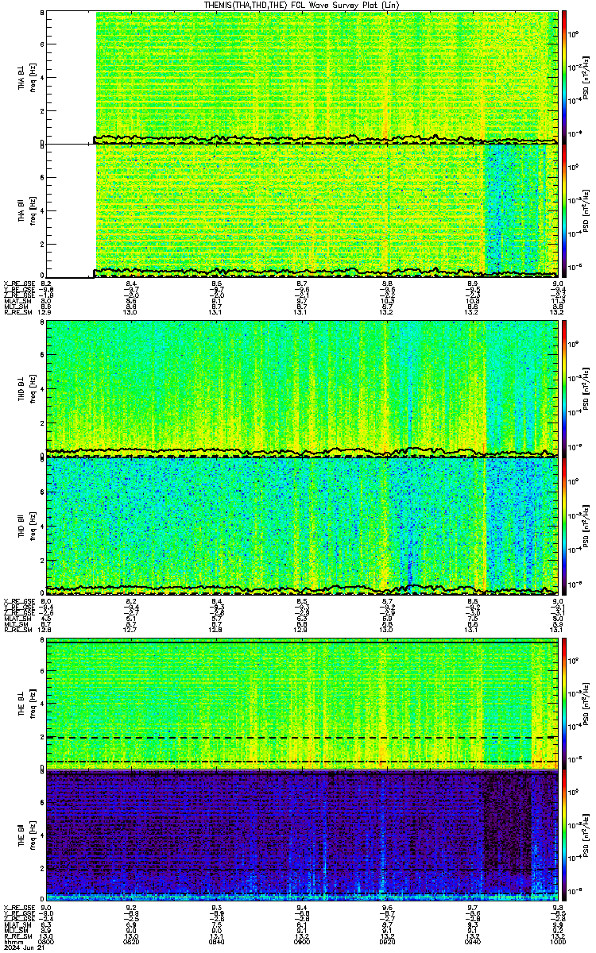Click the THD B-perpendicular spectrogram panel
Viewport: 596px width, 953px height.
[x=302, y=388]
